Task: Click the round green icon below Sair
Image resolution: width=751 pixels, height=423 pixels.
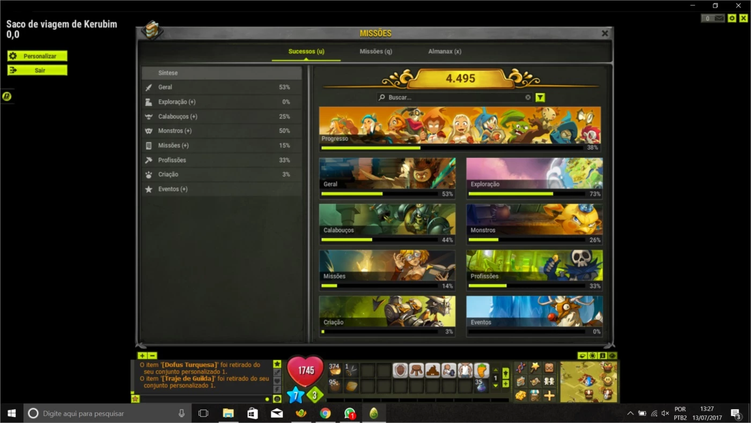Action: (x=6, y=97)
